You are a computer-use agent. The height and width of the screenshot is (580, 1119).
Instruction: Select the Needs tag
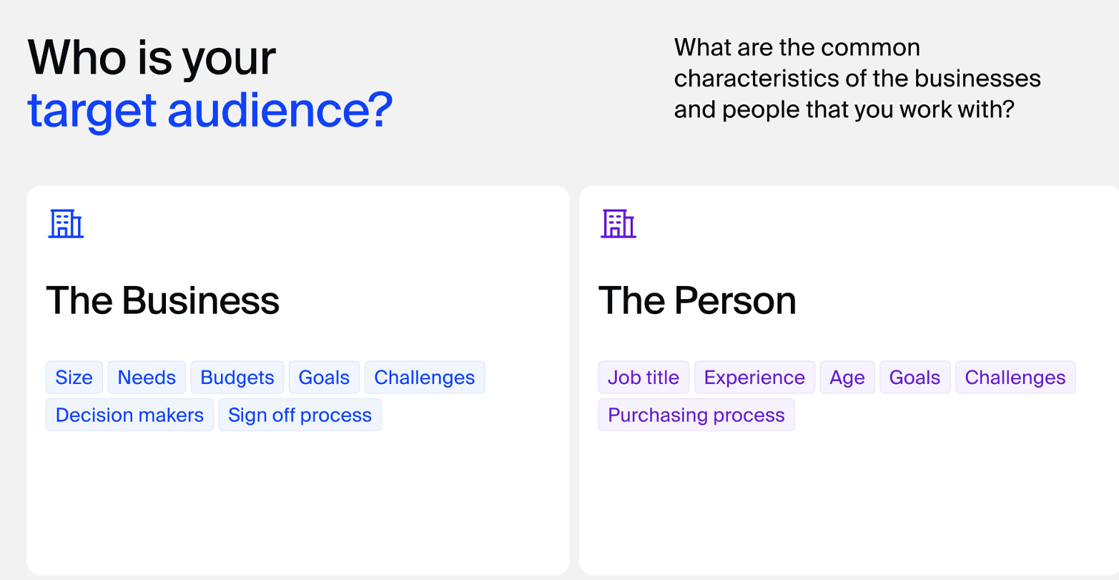(x=147, y=378)
